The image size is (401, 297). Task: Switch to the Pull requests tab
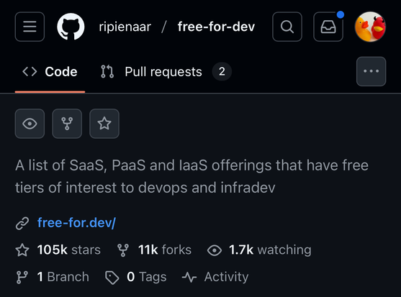(166, 71)
